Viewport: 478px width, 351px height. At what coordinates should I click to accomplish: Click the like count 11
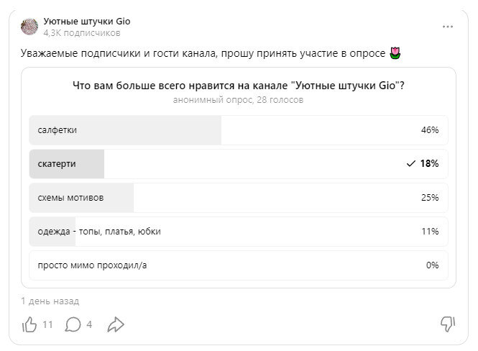click(x=47, y=324)
